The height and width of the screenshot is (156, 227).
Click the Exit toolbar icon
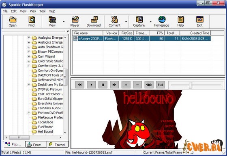pyautogui.click(x=199, y=21)
